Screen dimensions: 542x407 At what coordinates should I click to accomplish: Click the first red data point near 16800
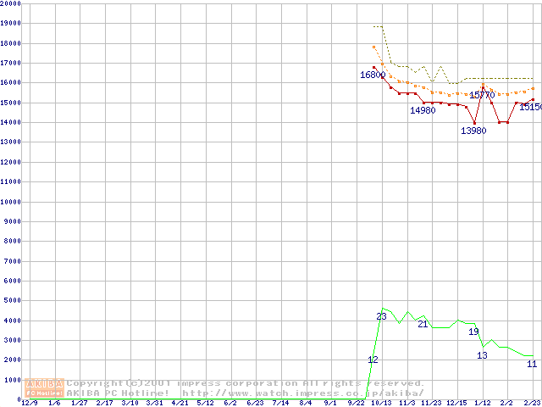[x=373, y=67]
